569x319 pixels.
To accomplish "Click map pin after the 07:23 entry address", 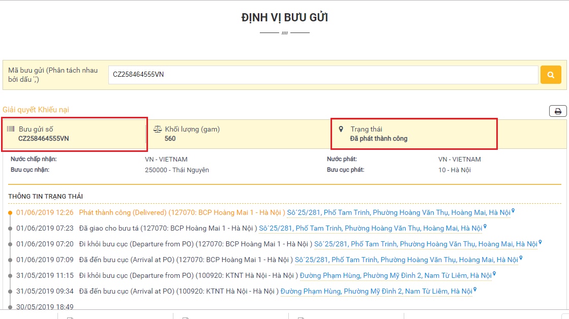I will [485, 227].
